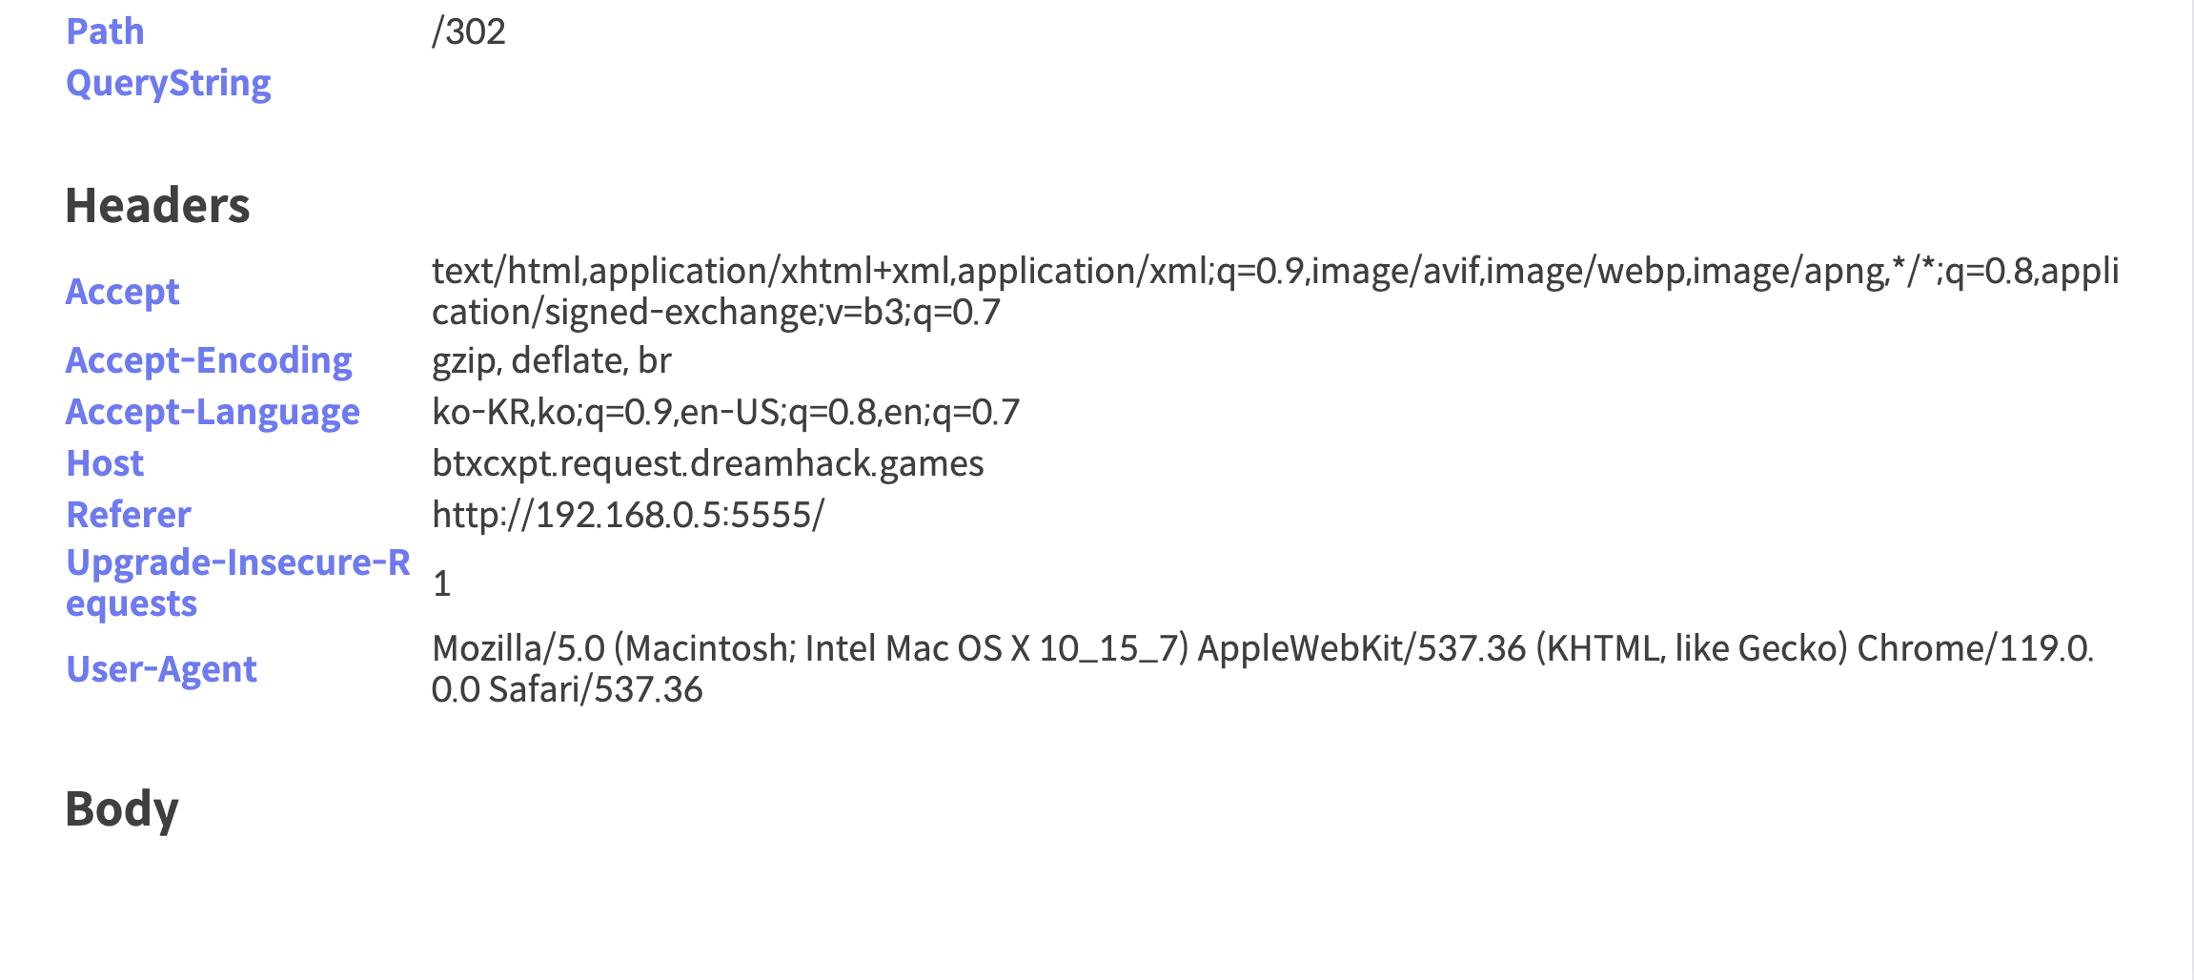2194x980 pixels.
Task: Click the Upgrade-Insecure-Requests header name
Action: coord(237,582)
